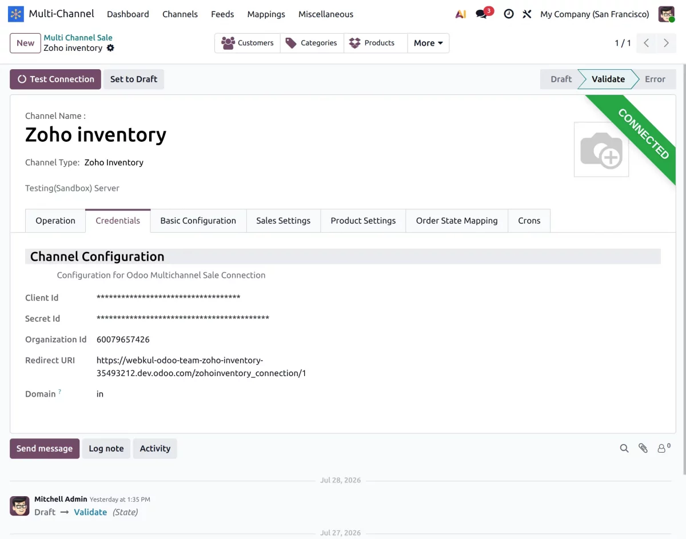The width and height of the screenshot is (686, 539).
Task: Go to the previous record arrow
Action: [x=646, y=43]
